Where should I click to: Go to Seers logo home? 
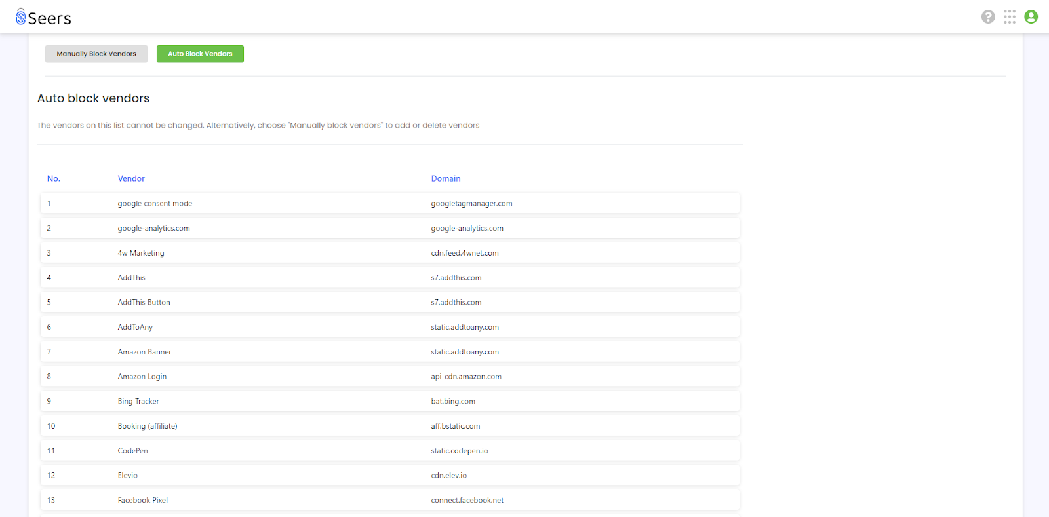coord(43,17)
